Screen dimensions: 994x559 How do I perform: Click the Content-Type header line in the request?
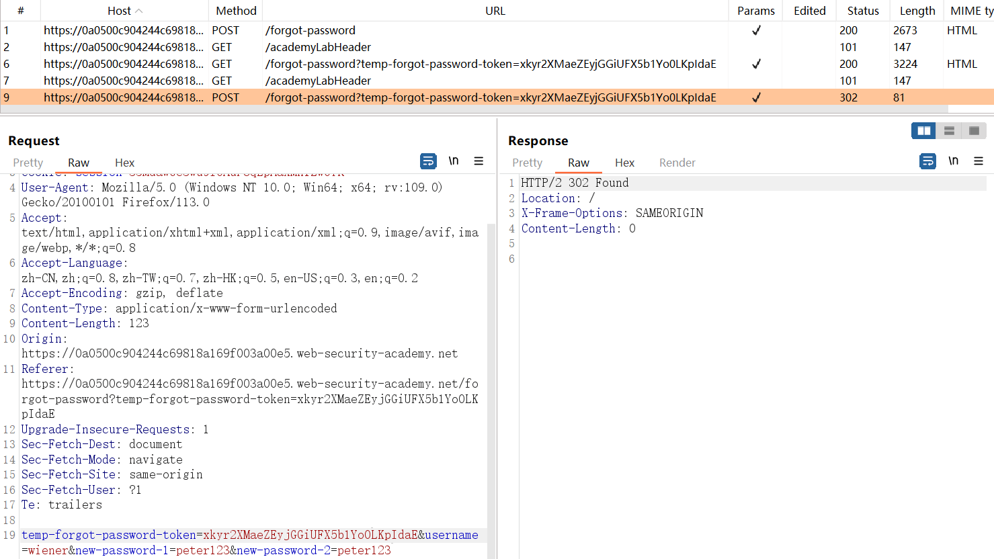click(x=179, y=308)
